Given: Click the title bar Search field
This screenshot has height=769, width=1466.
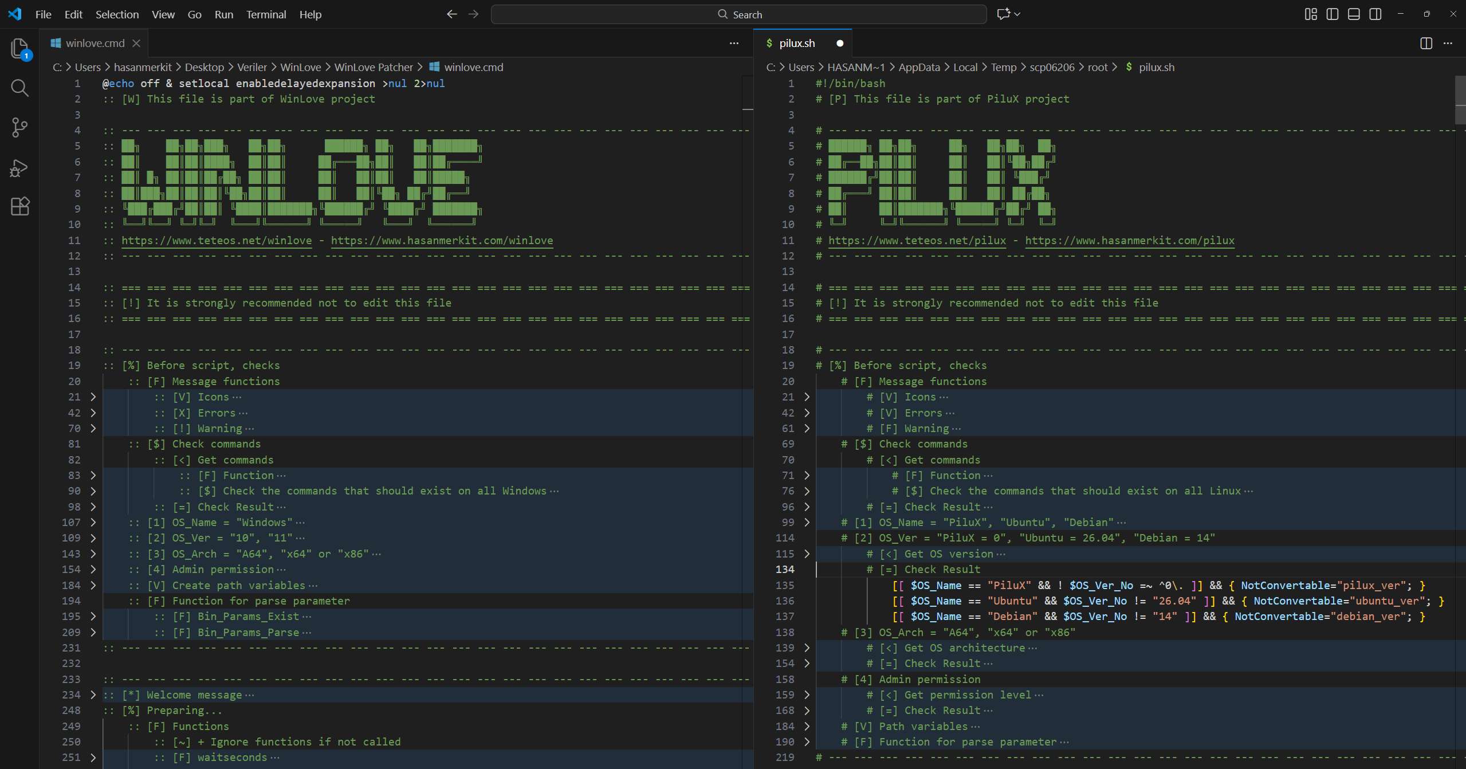Looking at the screenshot, I should (738, 14).
